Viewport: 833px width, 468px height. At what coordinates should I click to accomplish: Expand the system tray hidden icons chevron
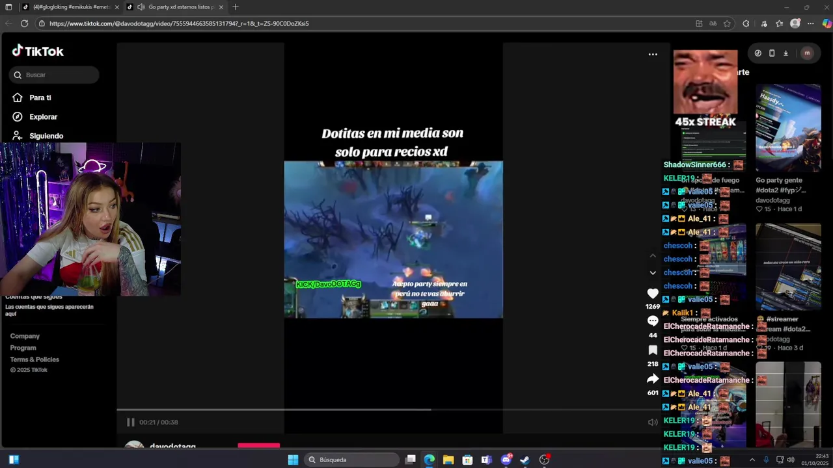click(x=752, y=460)
